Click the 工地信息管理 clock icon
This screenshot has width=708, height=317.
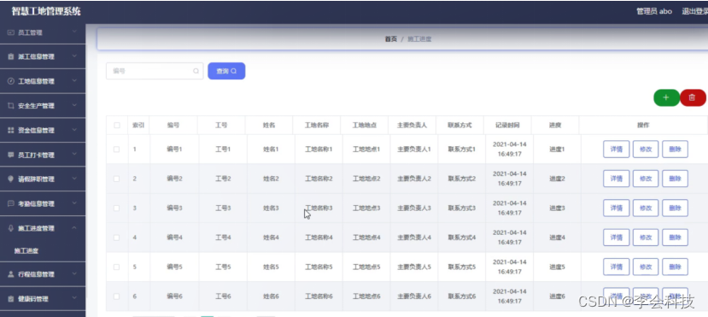point(11,81)
